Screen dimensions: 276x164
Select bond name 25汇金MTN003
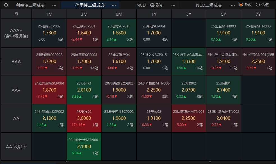223,26
